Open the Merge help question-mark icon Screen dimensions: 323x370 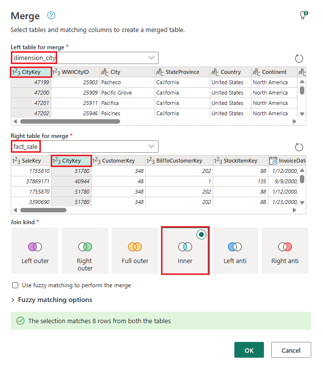(51, 16)
